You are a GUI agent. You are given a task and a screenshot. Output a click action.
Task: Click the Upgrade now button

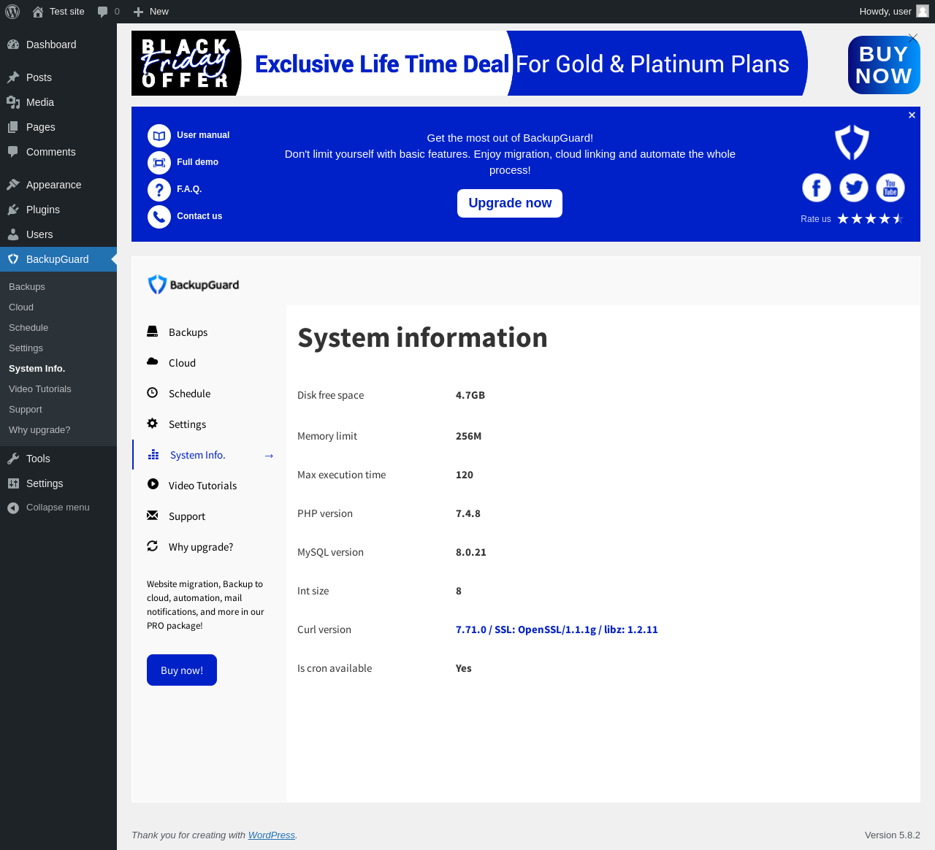[510, 203]
